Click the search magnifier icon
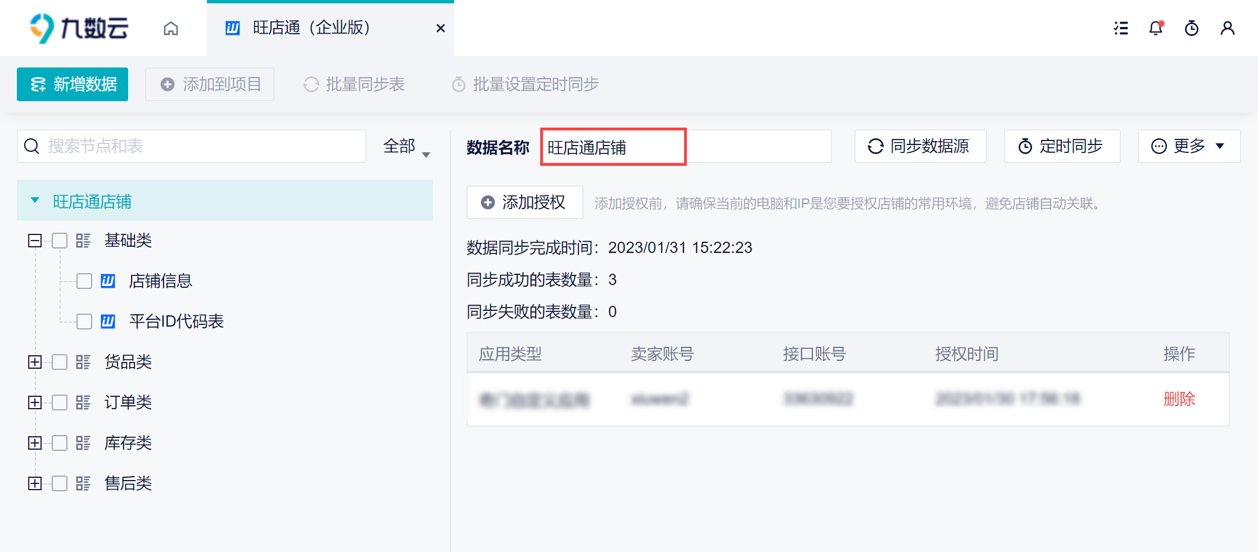This screenshot has width=1258, height=552. click(31, 146)
